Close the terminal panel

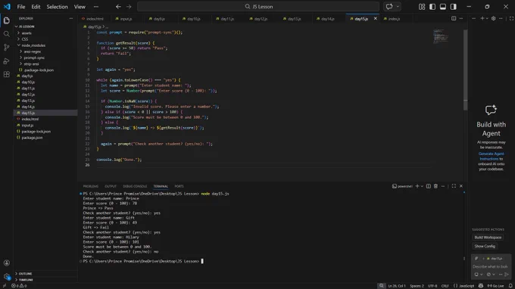click(x=461, y=186)
